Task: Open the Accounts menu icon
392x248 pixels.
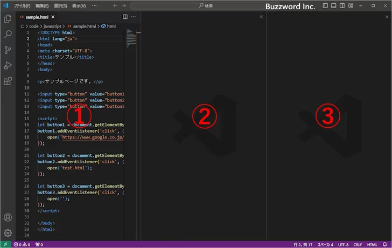Action: 8,218
